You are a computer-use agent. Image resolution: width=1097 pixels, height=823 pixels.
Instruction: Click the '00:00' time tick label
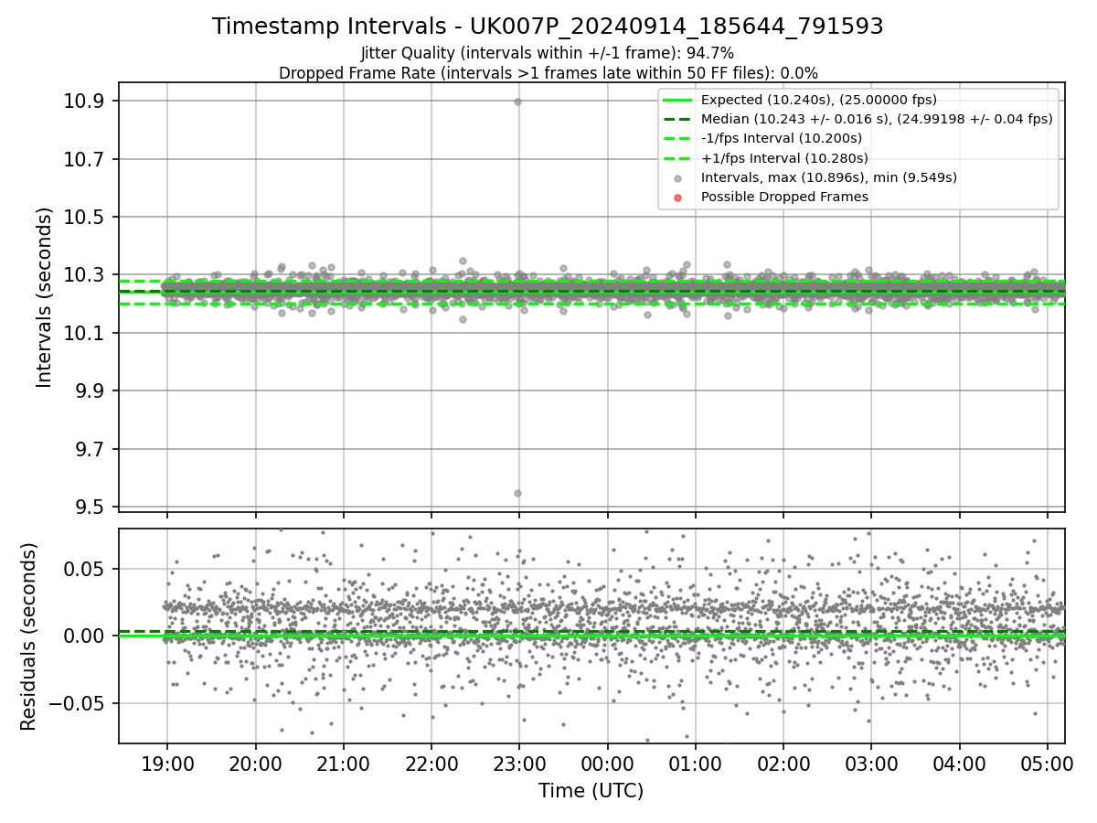coord(607,763)
